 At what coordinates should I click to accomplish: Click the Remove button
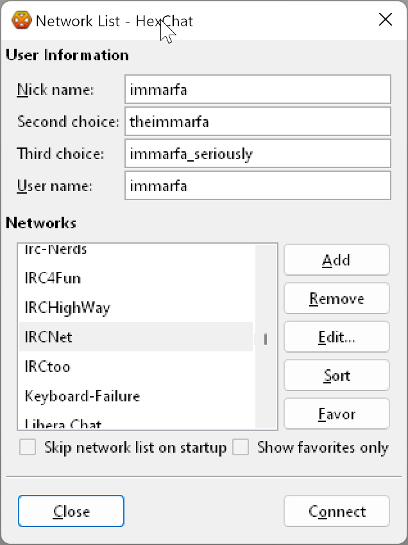click(x=336, y=298)
